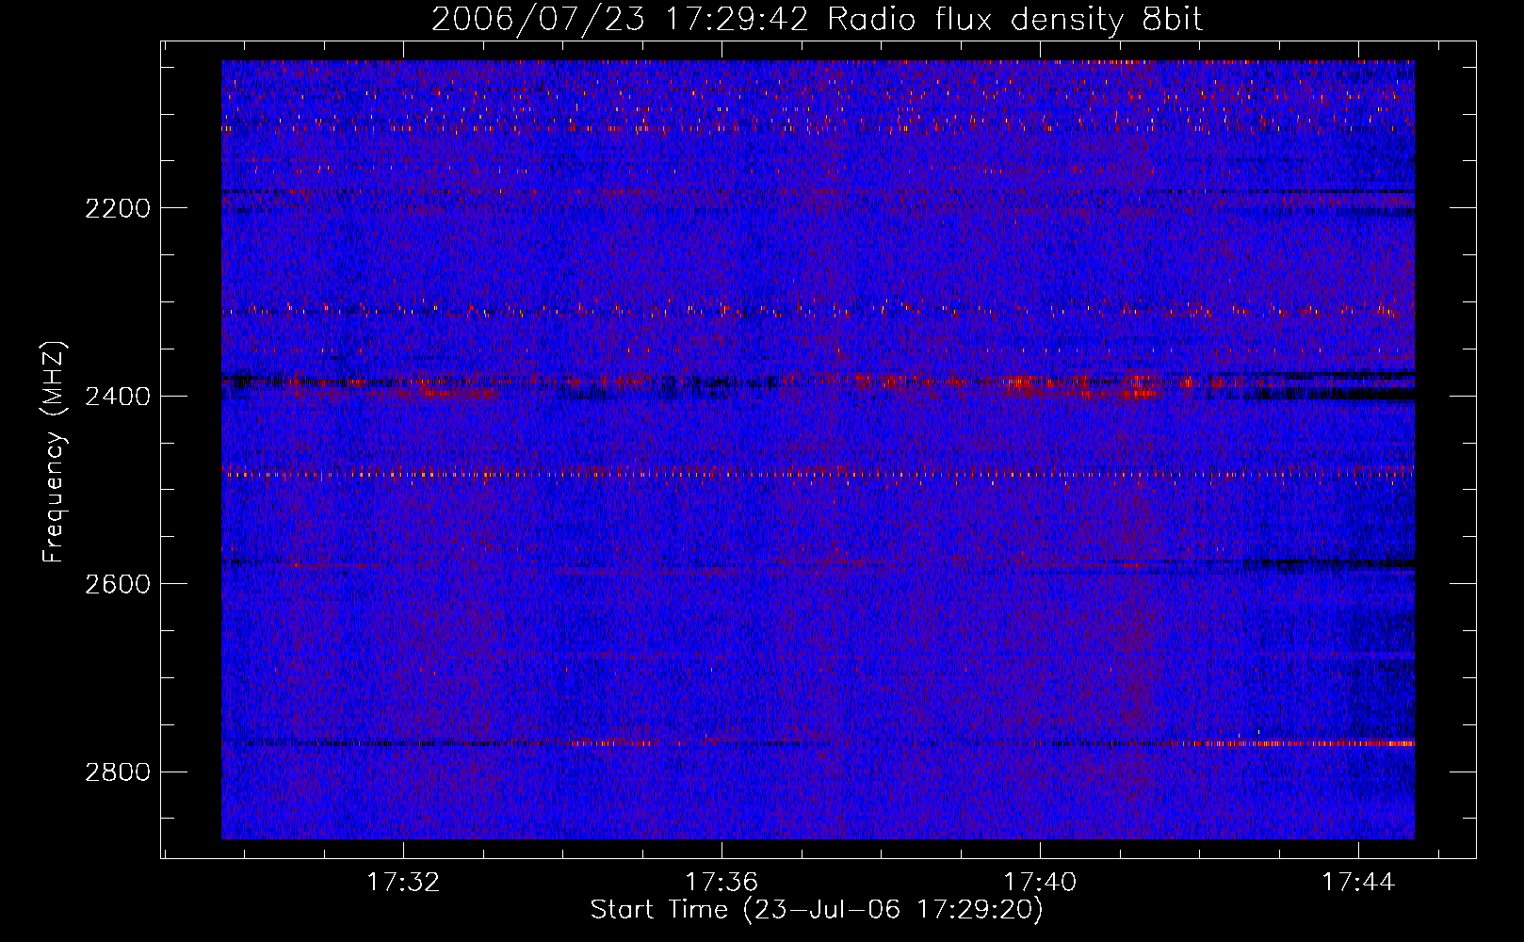Click the 17:40 time tick label
Image resolution: width=1524 pixels, height=942 pixels.
(1040, 883)
